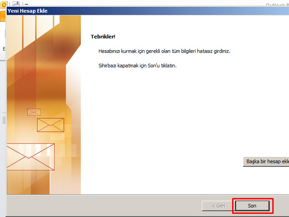Click the Yeni Hesap Ekle title bar
Image resolution: width=289 pixels, height=217 pixels.
(135, 10)
